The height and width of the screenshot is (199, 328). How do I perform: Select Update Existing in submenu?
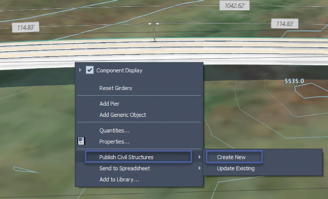(x=236, y=168)
